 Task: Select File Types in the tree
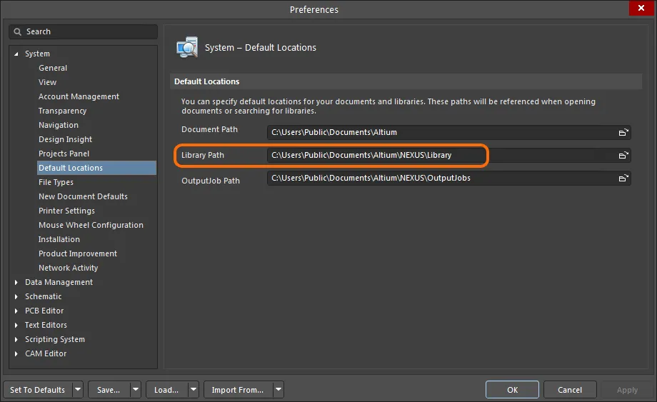tap(56, 182)
